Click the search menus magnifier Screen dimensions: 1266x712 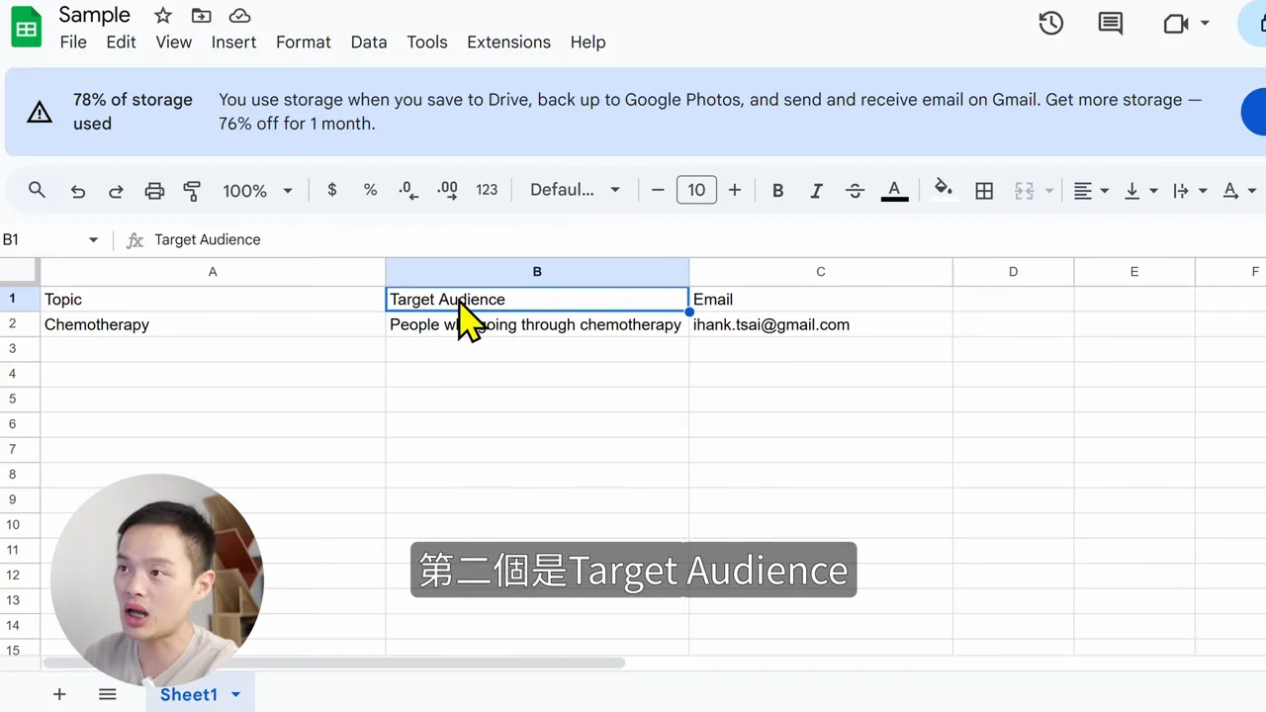click(x=37, y=190)
